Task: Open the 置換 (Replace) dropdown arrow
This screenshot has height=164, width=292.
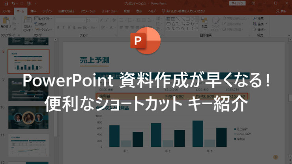Action: (266, 24)
